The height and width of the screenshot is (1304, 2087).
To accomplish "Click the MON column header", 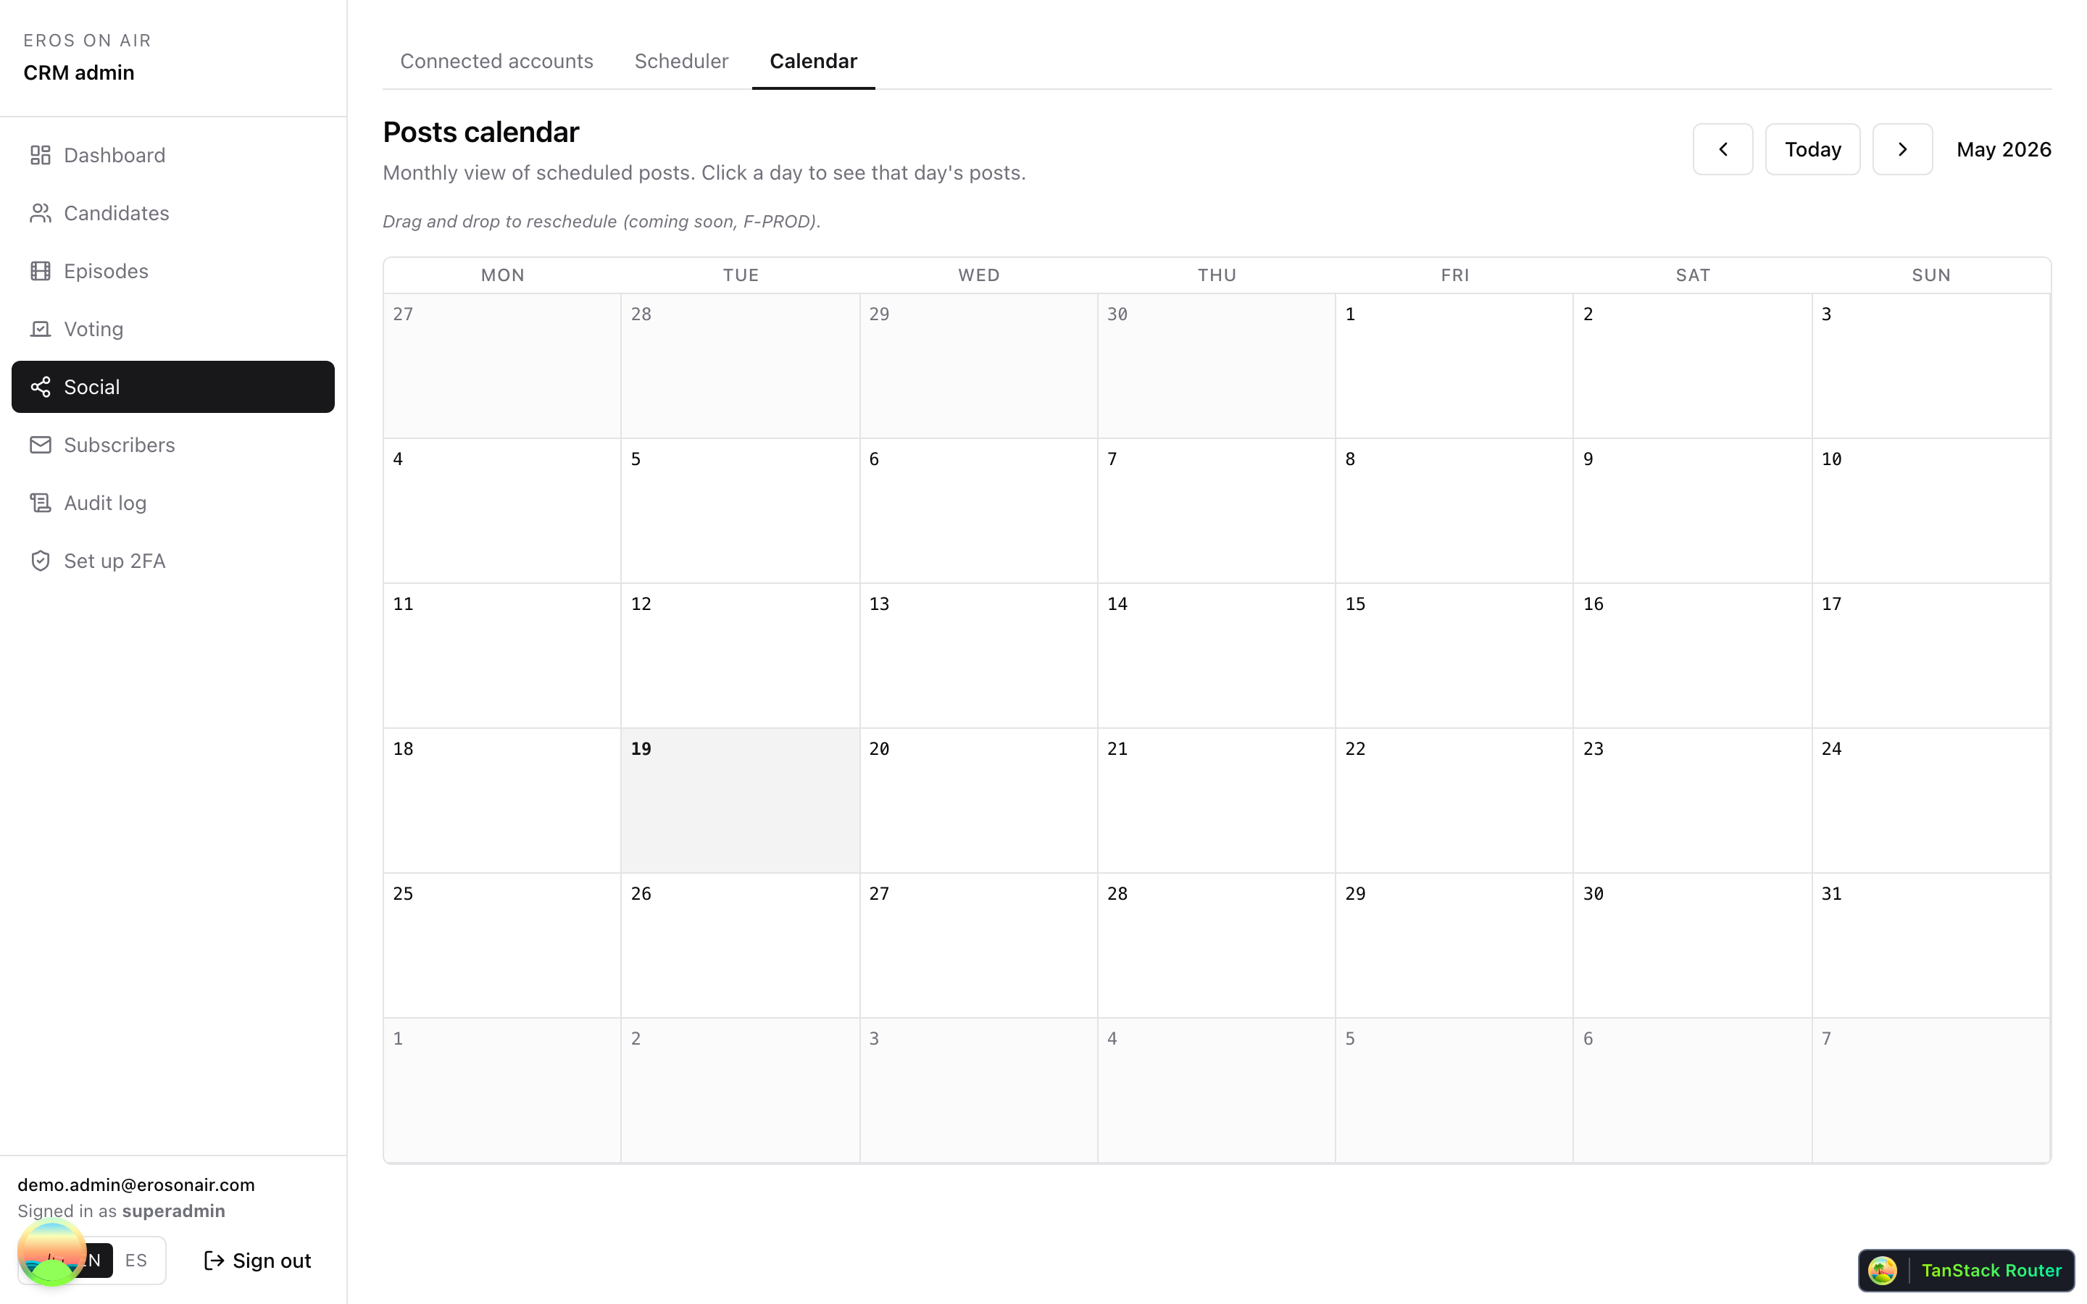I will [503, 275].
